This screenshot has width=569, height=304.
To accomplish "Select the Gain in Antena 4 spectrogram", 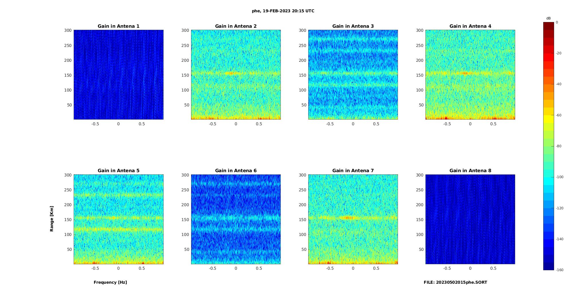I will (x=470, y=75).
